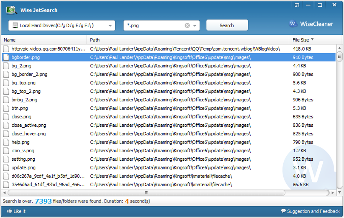Select the close_active.png file name
This screenshot has height=218, width=344.
(29, 125)
